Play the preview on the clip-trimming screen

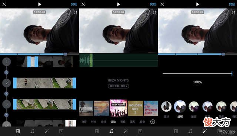click(x=40, y=4)
